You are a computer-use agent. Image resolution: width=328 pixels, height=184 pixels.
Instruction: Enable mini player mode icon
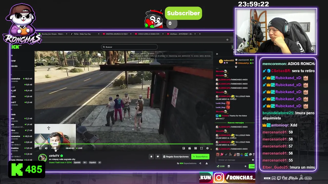point(184,148)
